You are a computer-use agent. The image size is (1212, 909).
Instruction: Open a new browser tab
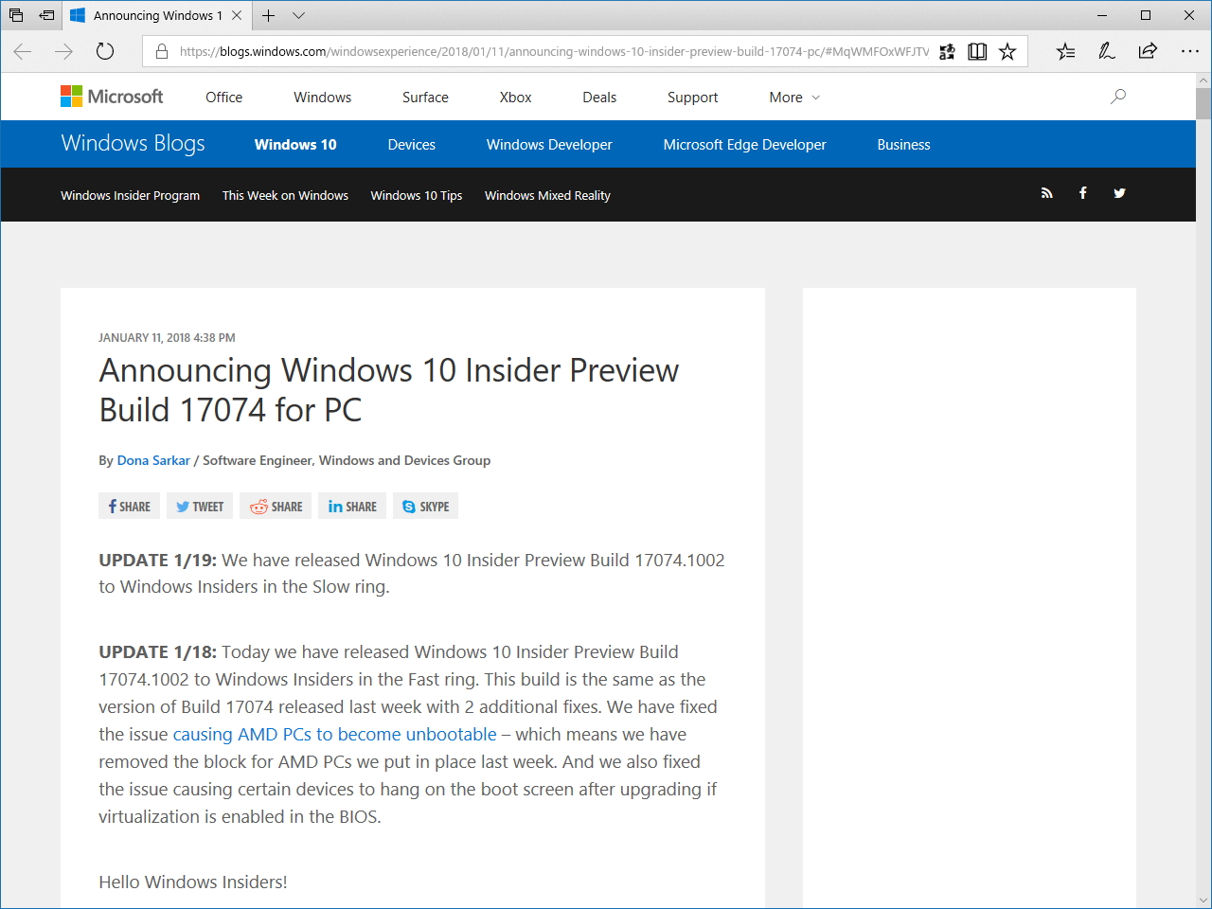(268, 16)
